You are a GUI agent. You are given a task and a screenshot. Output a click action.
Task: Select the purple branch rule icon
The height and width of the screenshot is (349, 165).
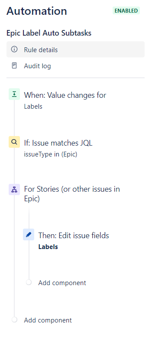(x=14, y=189)
